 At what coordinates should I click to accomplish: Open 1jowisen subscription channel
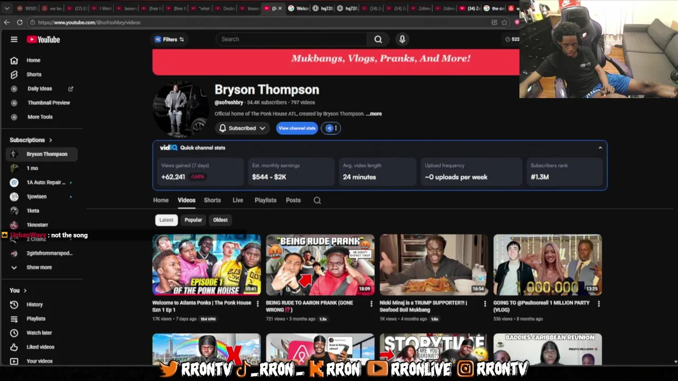(x=42, y=197)
